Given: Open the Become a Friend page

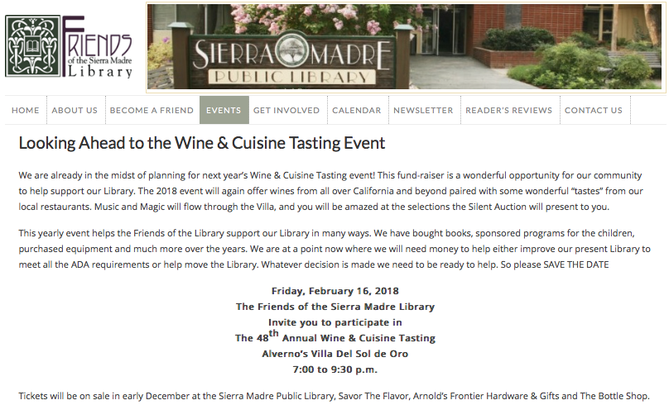Looking at the screenshot, I should click(x=152, y=110).
